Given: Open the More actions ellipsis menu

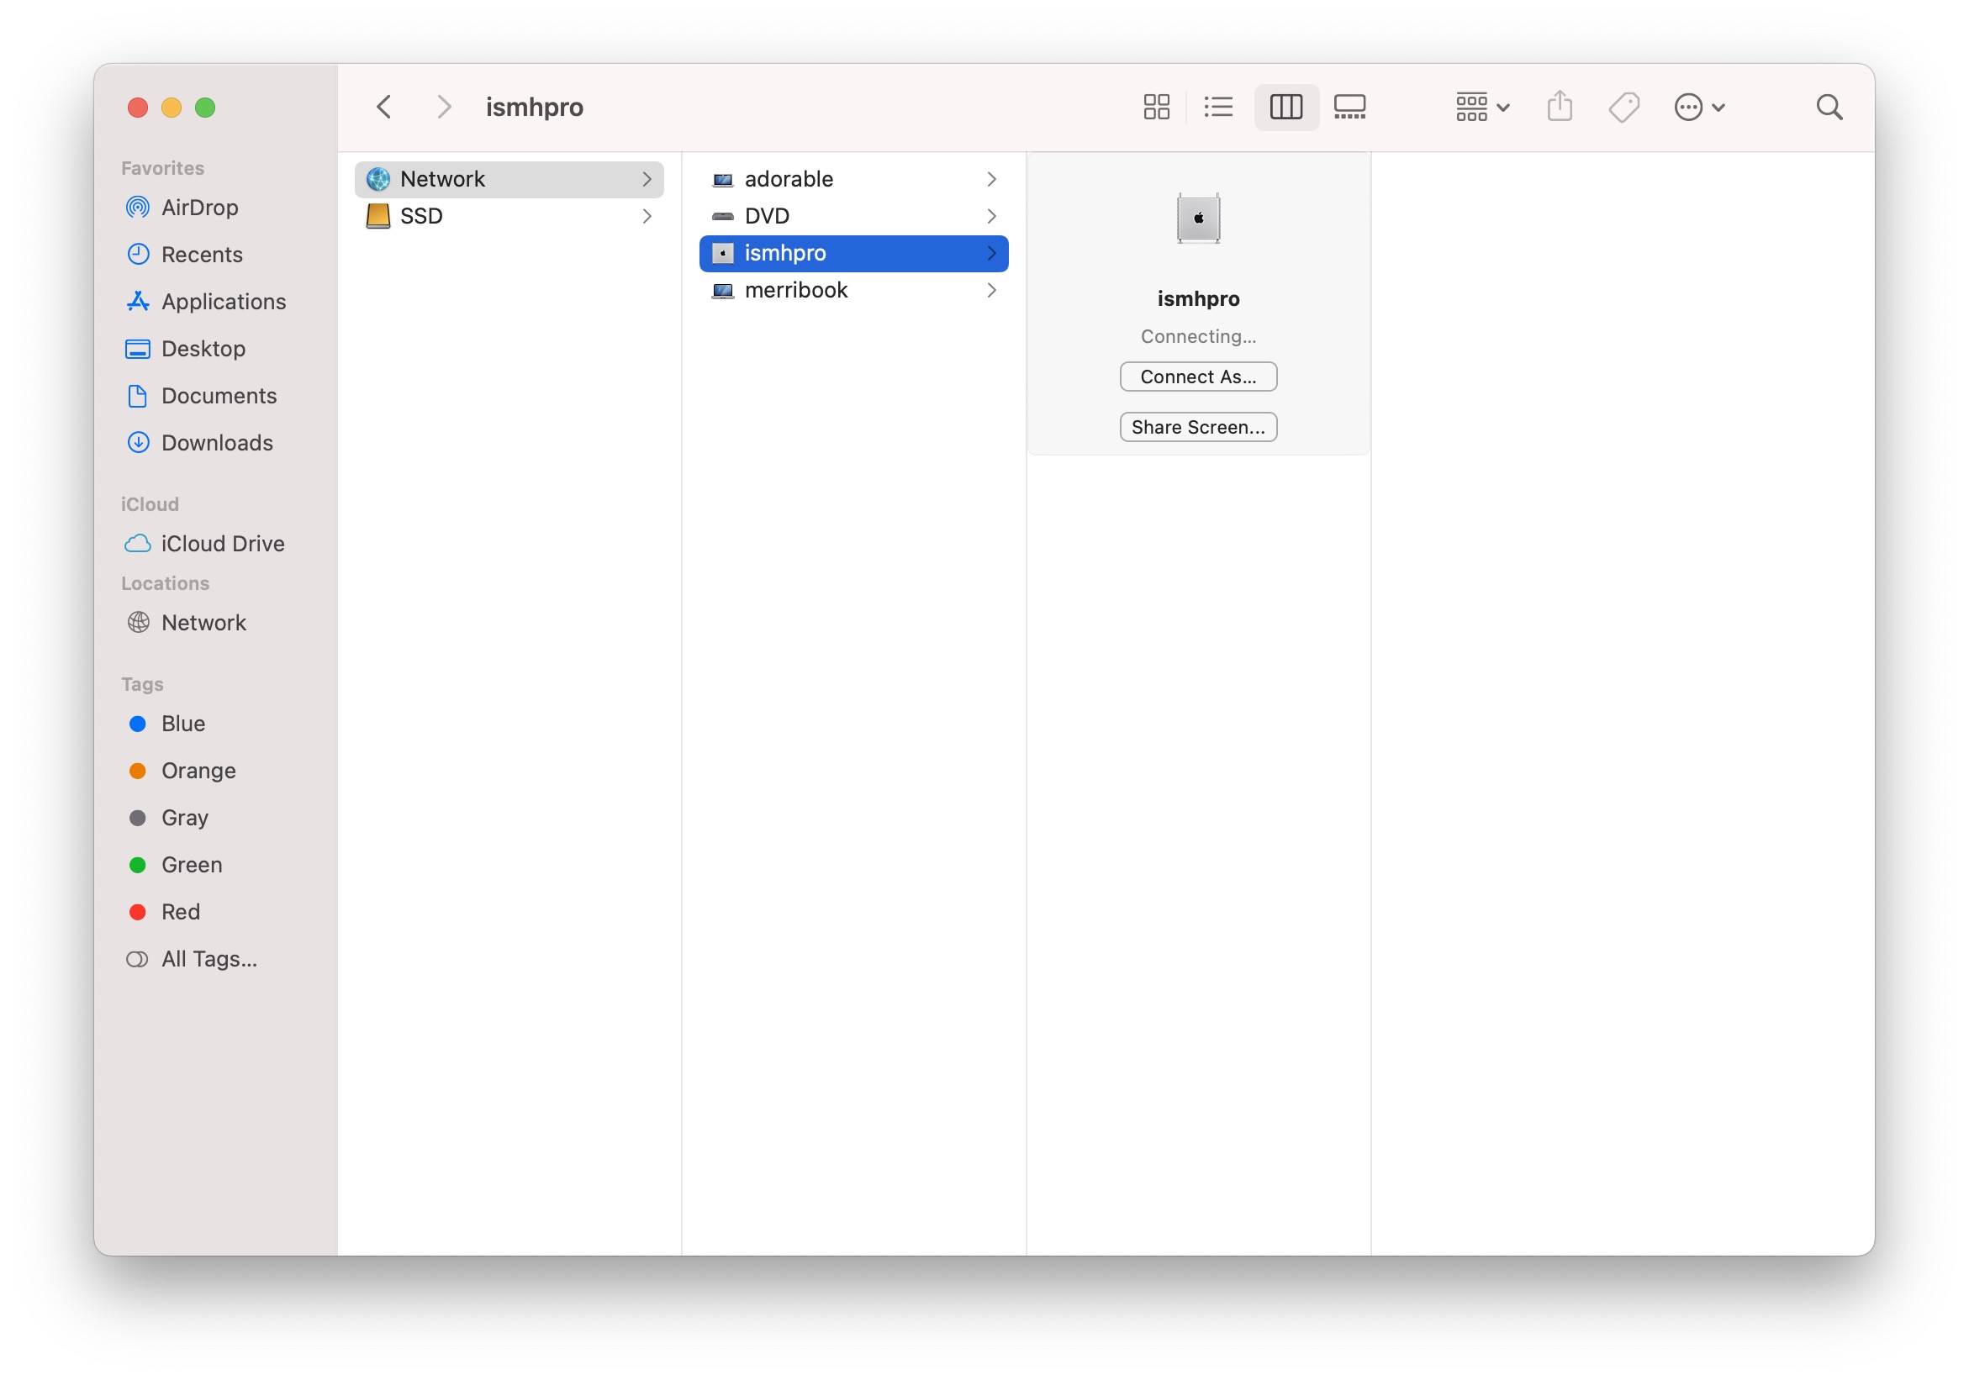Looking at the screenshot, I should [x=1698, y=107].
